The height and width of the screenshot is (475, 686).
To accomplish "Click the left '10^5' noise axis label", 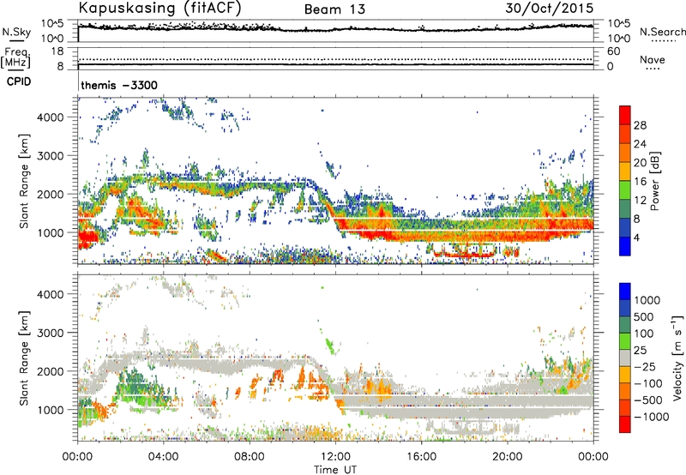I will [52, 23].
